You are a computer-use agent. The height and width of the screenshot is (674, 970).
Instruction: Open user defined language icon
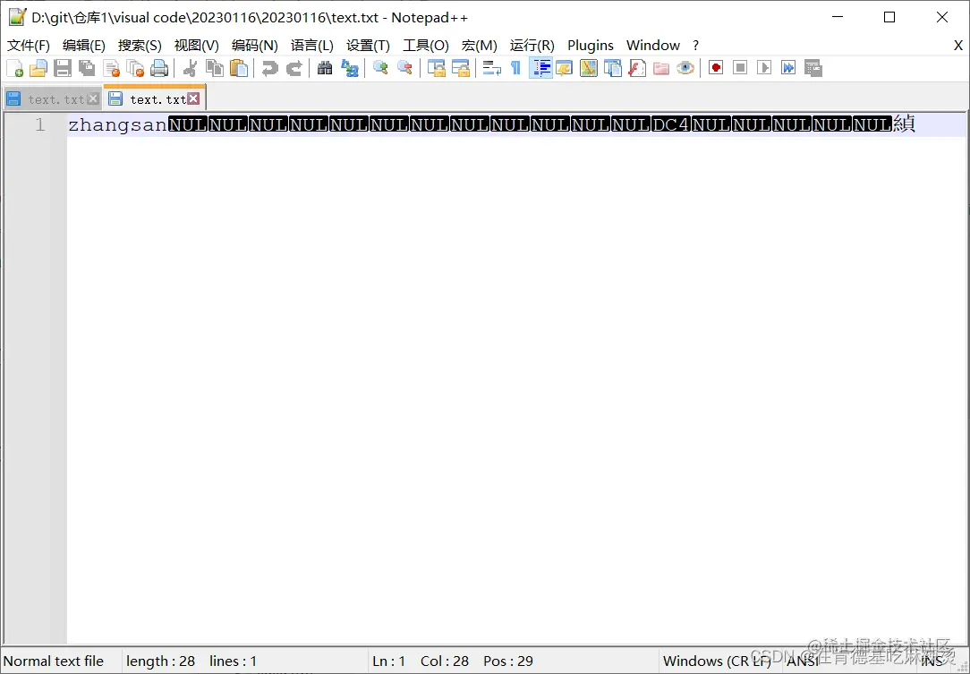click(x=564, y=68)
